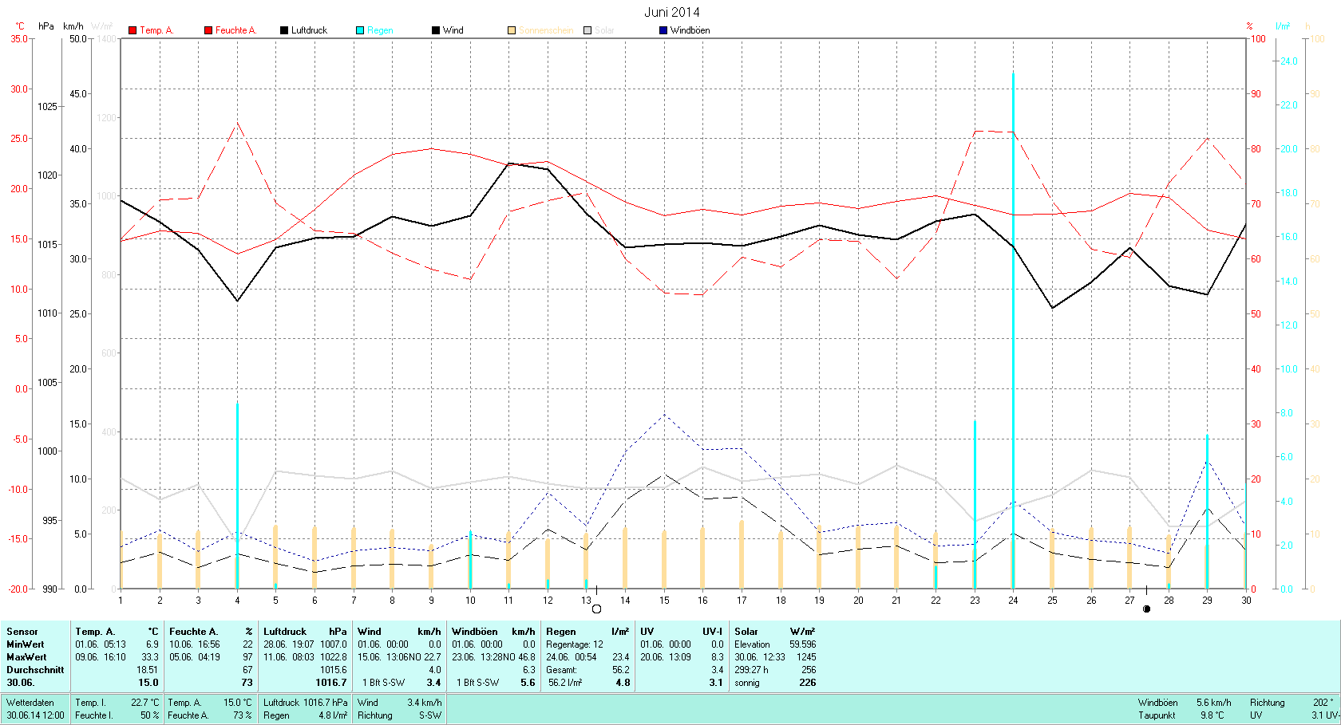Click the cyan rain bar on day 4
Viewport: 1341px width, 725px height.
[x=237, y=495]
